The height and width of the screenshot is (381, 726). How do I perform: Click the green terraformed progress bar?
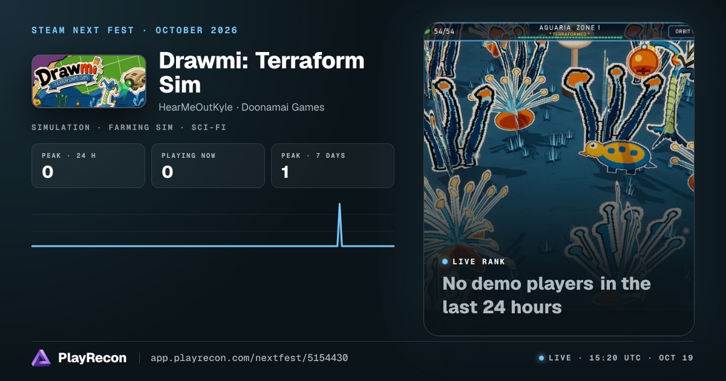point(570,37)
